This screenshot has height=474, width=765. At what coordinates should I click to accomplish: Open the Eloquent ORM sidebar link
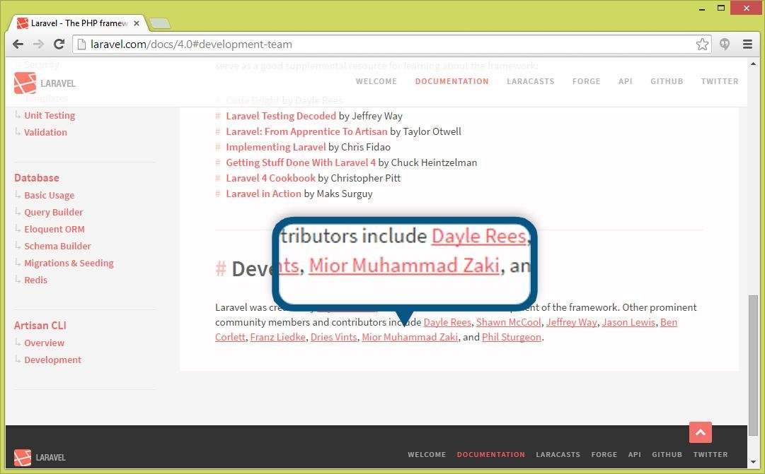coord(54,230)
